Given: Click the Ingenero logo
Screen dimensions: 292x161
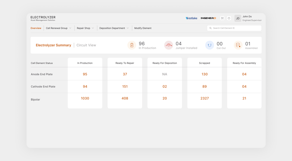Looking at the screenshot, I should [x=208, y=18].
